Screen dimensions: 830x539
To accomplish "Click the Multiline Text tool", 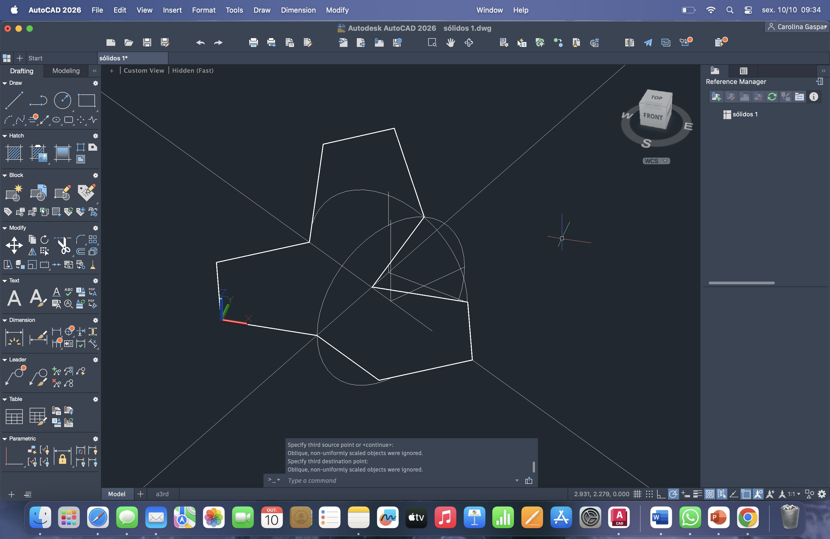I will tap(14, 298).
